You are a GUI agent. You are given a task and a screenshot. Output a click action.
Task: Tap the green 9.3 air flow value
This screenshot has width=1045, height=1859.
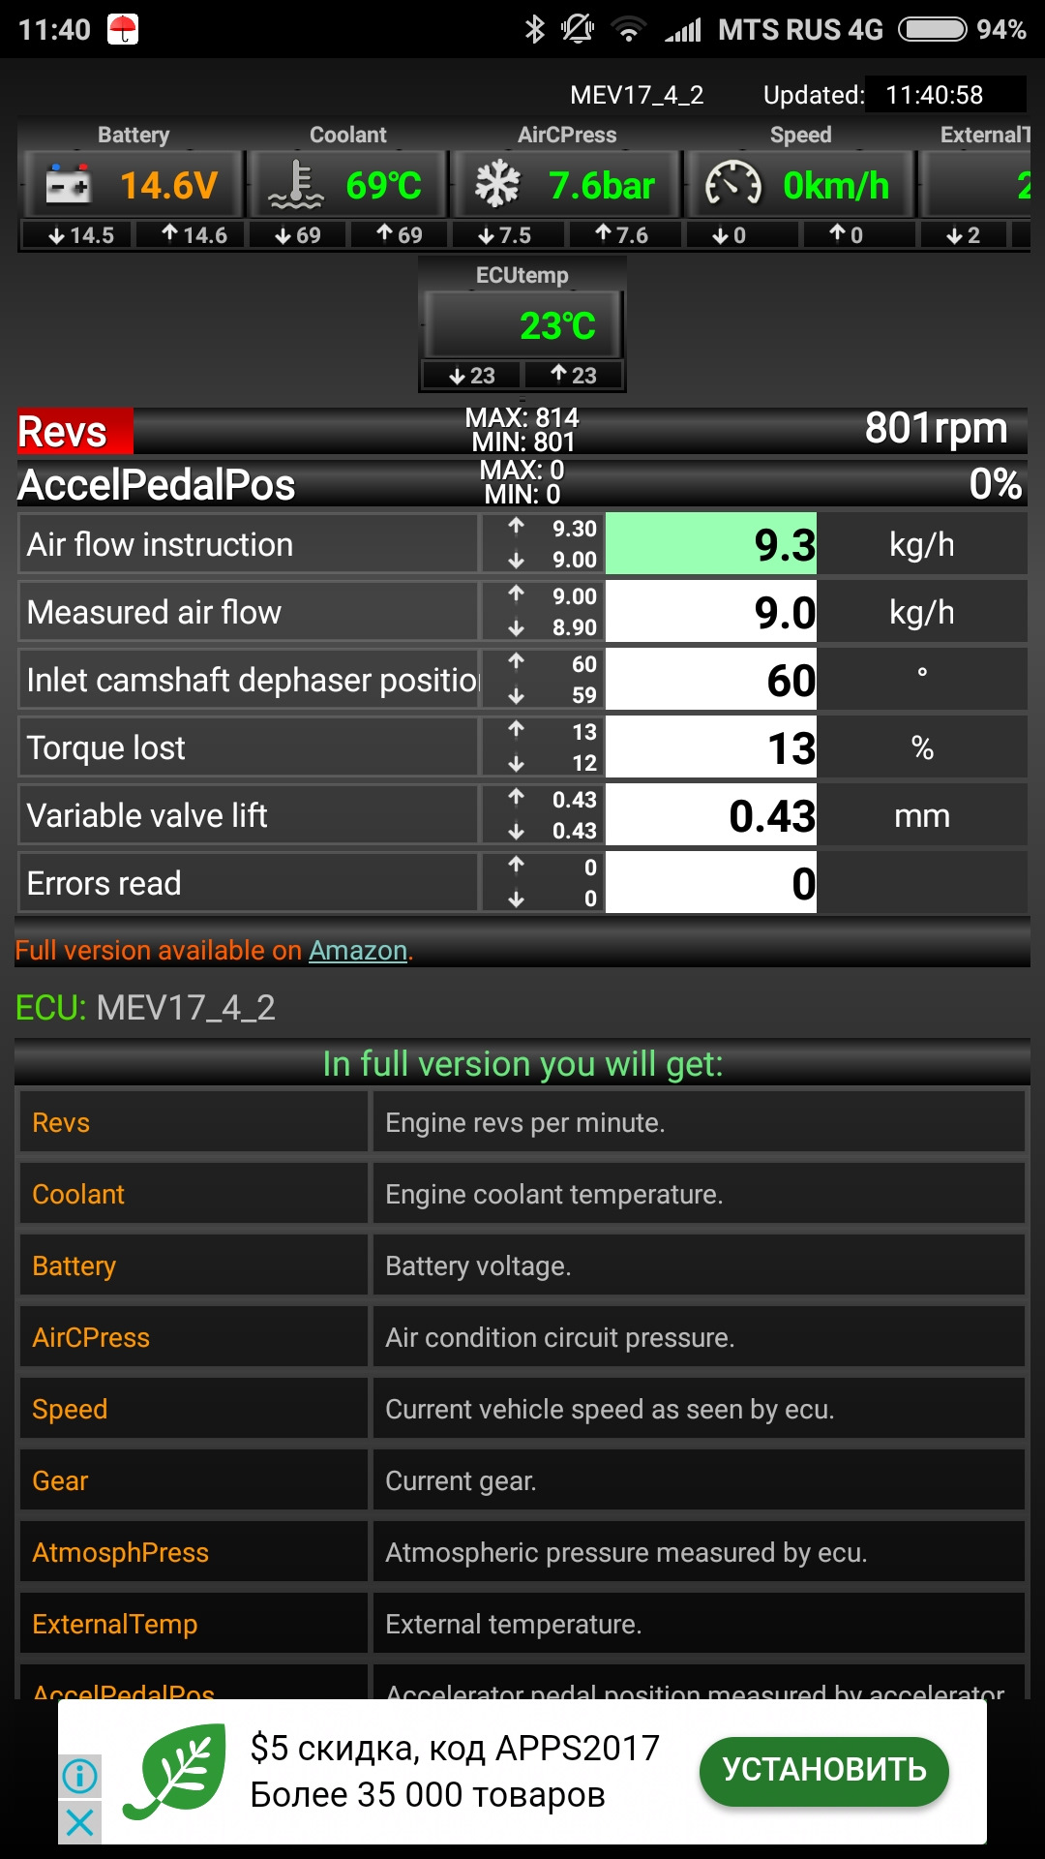(x=711, y=544)
